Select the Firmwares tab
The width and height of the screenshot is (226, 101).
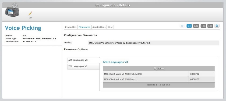point(84,27)
